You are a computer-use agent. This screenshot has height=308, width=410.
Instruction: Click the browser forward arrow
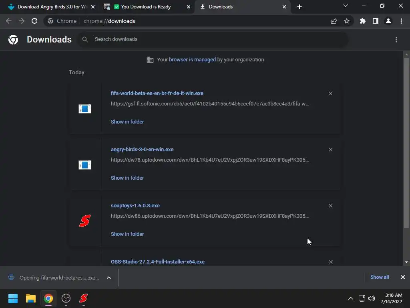22,21
